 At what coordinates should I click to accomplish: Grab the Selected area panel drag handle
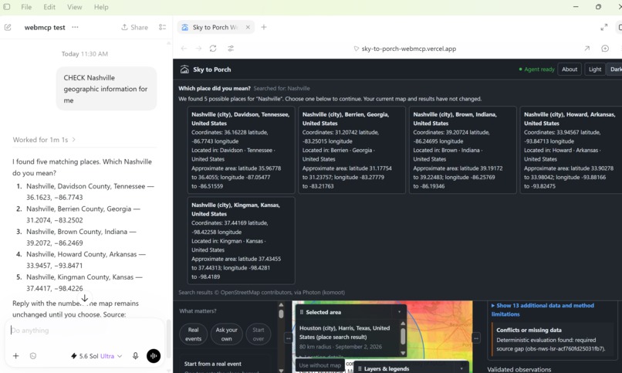coord(302,312)
